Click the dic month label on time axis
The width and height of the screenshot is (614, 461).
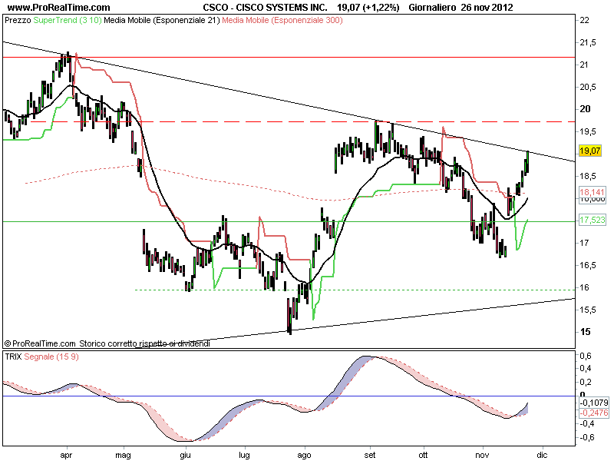point(542,455)
